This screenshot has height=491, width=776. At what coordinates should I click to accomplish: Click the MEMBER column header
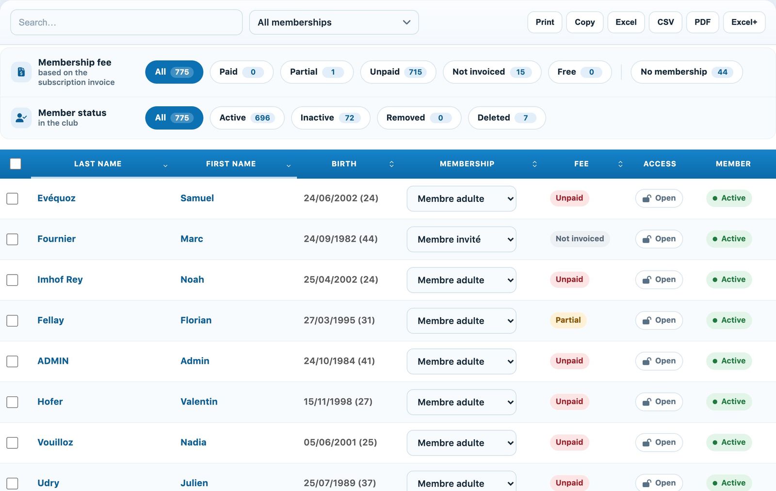pyautogui.click(x=733, y=164)
